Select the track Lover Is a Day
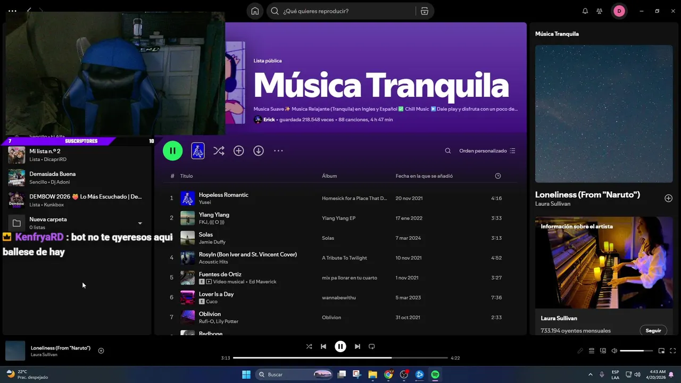Image resolution: width=681 pixels, height=383 pixels. click(x=216, y=294)
